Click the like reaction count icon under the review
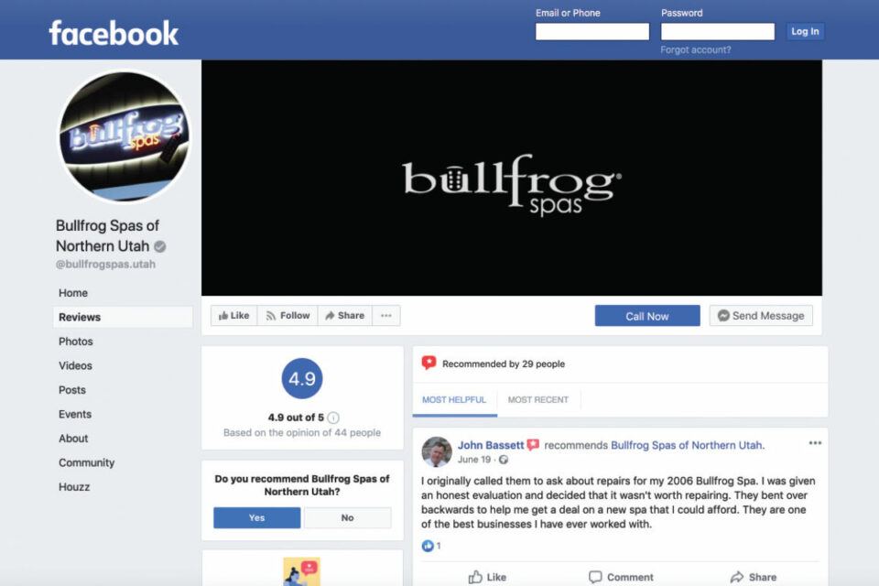The height and width of the screenshot is (586, 879). point(428,546)
